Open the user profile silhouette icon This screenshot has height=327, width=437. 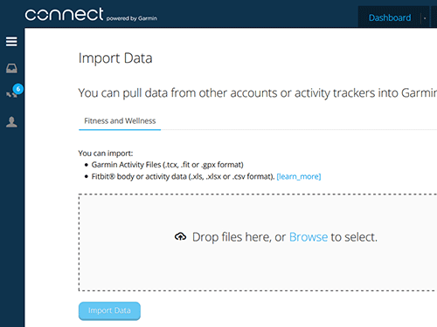click(x=11, y=122)
